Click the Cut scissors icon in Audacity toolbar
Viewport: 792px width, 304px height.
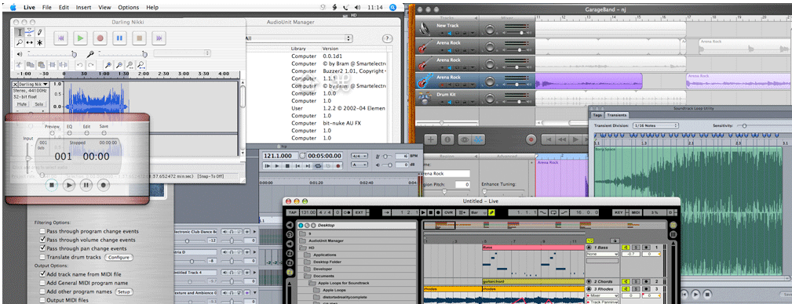(x=19, y=65)
